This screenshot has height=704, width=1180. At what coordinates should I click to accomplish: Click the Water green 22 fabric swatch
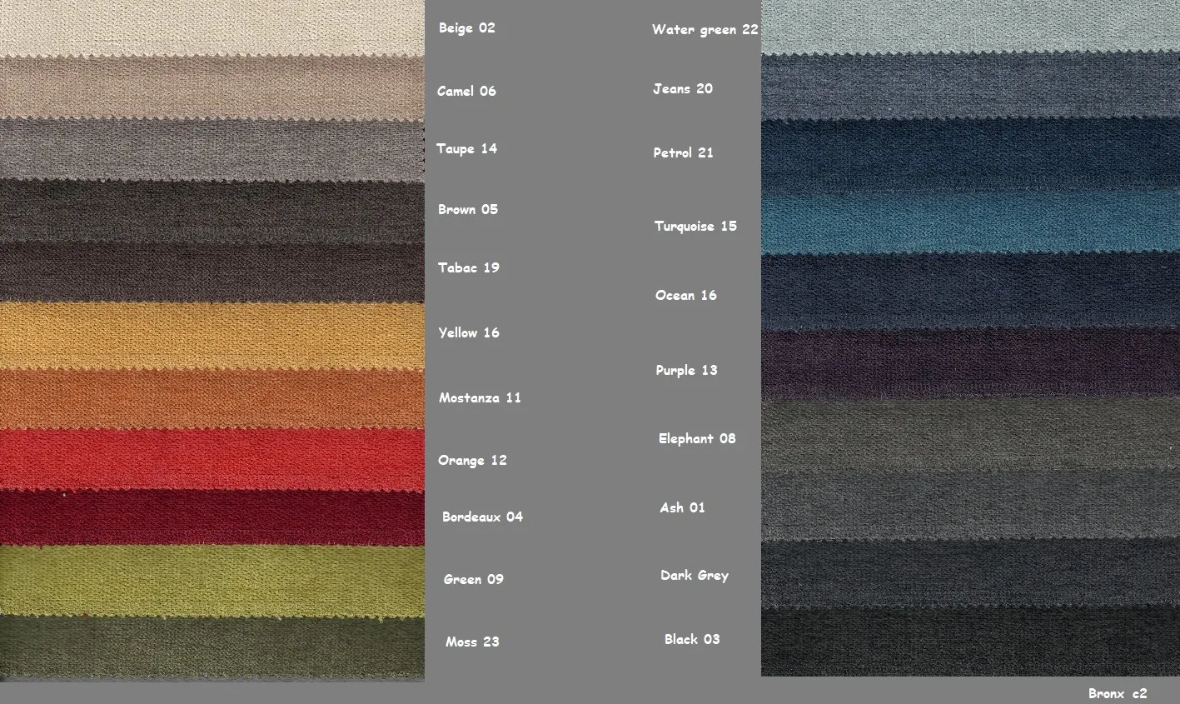click(970, 27)
